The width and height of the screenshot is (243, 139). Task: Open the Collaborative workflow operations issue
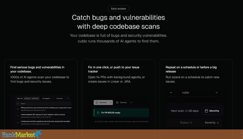(x=45, y=121)
